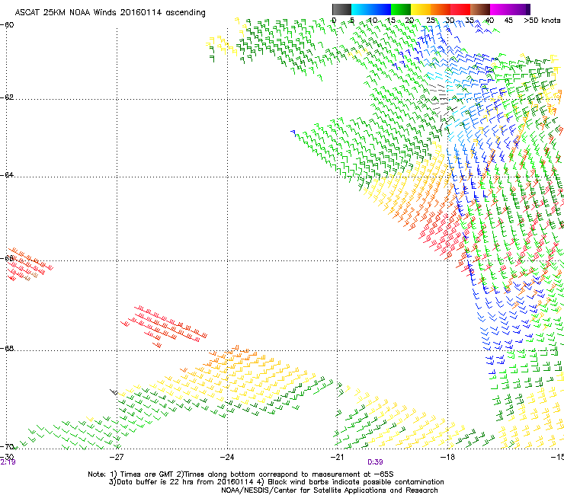Click the -27 longitude axis label

(x=117, y=457)
